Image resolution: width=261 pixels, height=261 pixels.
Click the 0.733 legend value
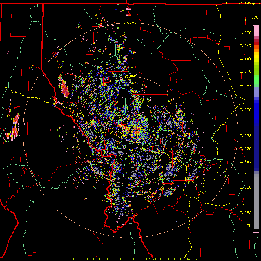point(246,97)
